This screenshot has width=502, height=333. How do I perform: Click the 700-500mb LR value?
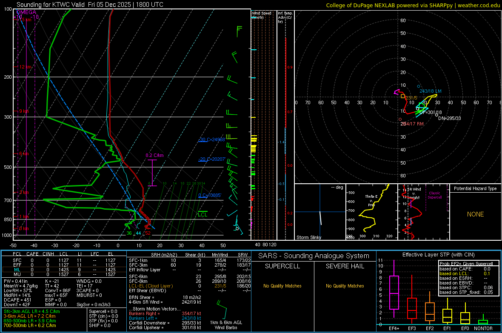coord(30,325)
